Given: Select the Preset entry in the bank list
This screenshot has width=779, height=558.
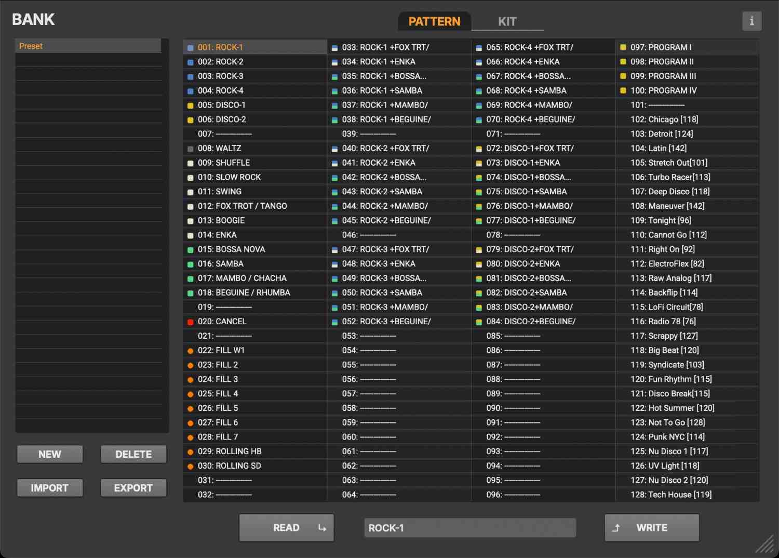Looking at the screenshot, I should 88,46.
